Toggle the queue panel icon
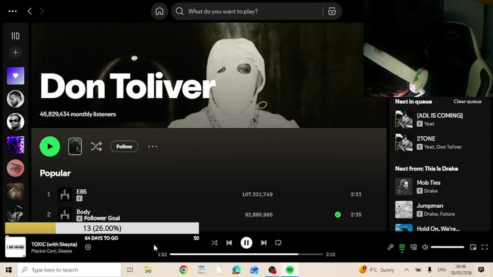Image resolution: width=493 pixels, height=277 pixels. point(402,247)
